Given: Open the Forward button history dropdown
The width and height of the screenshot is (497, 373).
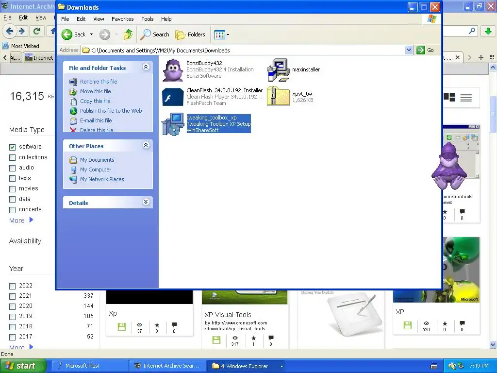Looking at the screenshot, I should click(116, 34).
